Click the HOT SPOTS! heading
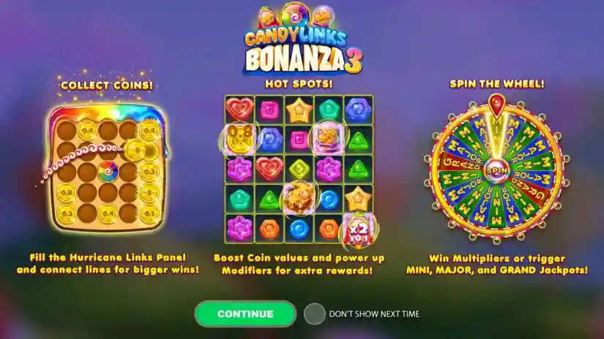The width and height of the screenshot is (604, 339). coord(299,84)
